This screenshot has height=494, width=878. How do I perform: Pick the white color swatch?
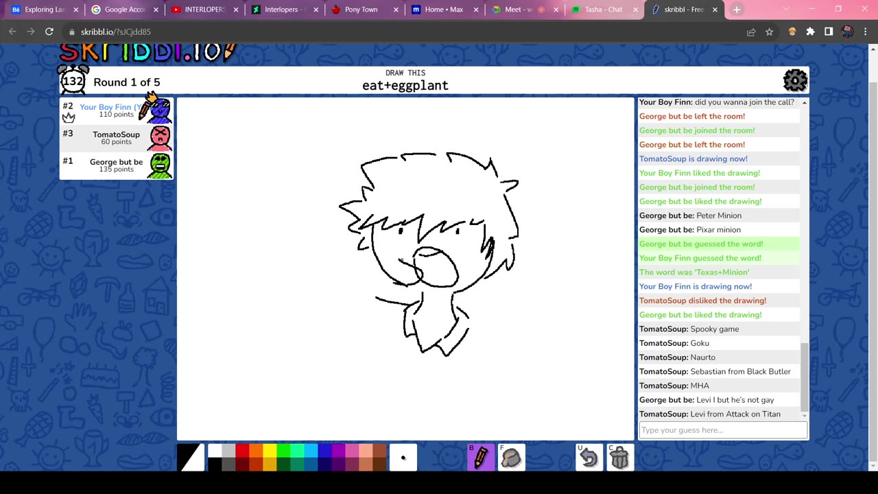[215, 451]
